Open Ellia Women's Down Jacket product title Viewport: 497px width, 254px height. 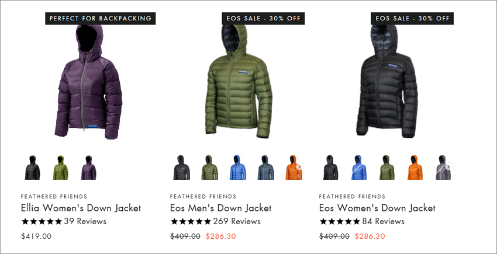[81, 208]
